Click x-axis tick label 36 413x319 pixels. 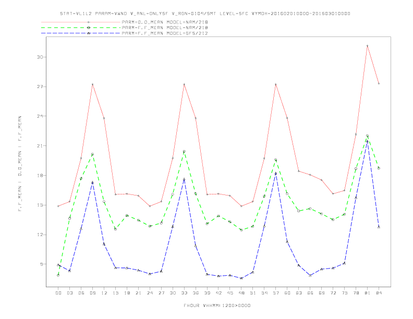tap(196, 293)
